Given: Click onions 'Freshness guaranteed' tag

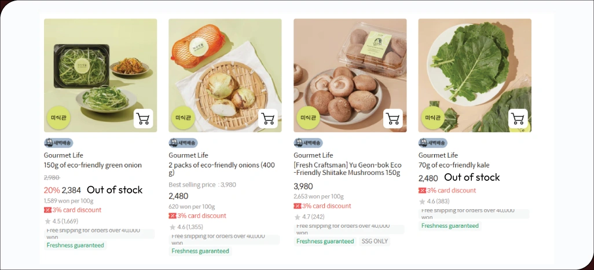Looking at the screenshot, I should pos(200,251).
